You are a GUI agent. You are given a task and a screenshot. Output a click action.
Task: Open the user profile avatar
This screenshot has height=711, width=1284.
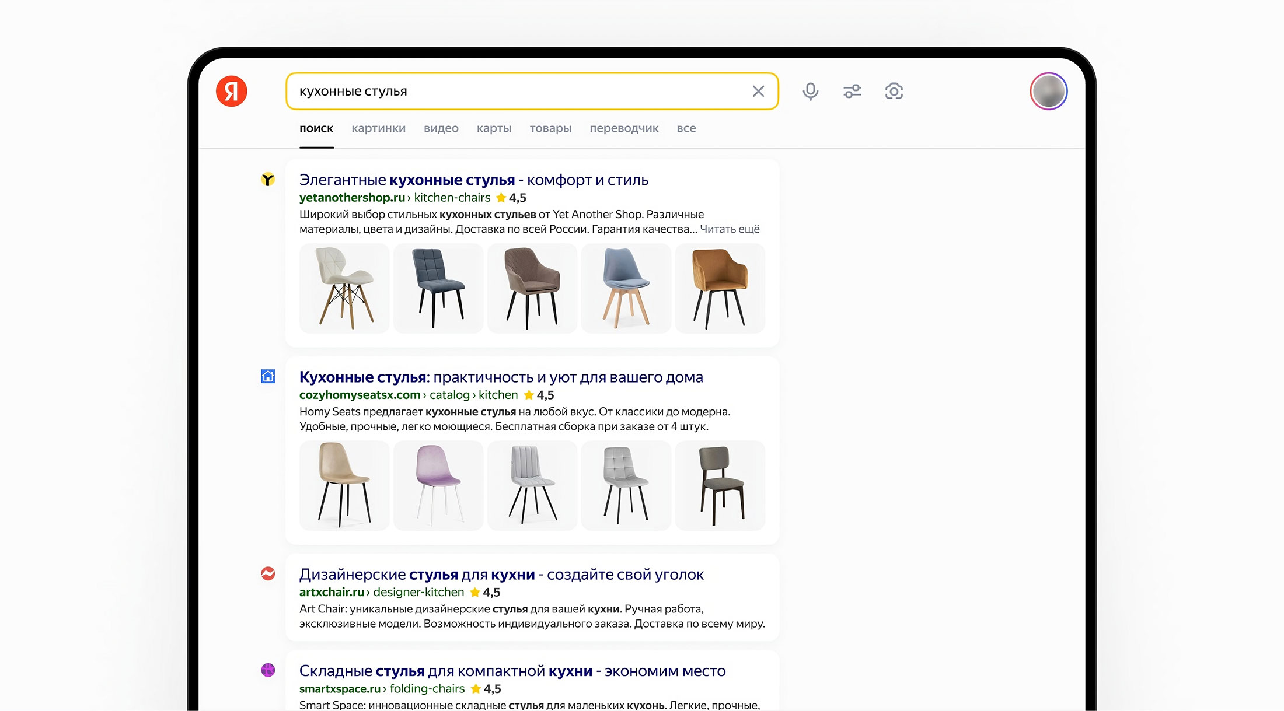point(1048,92)
